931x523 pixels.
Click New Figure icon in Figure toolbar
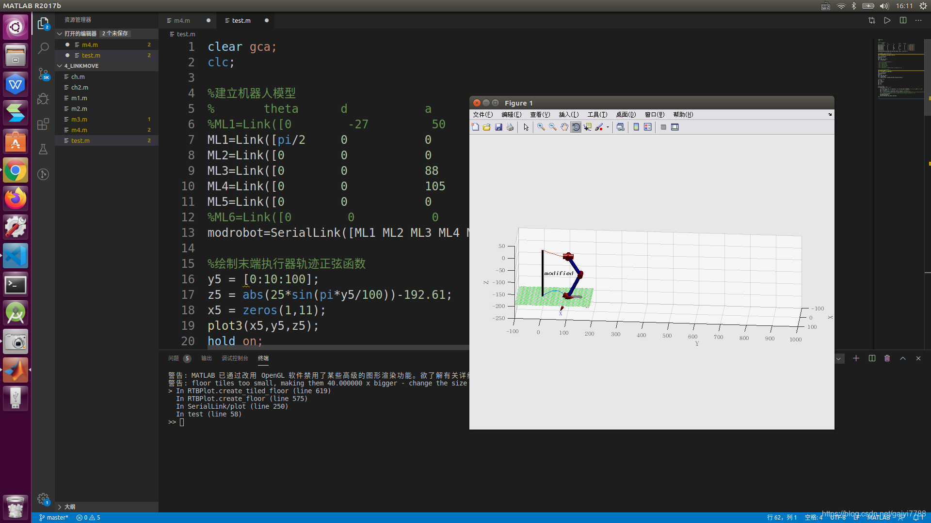click(475, 127)
